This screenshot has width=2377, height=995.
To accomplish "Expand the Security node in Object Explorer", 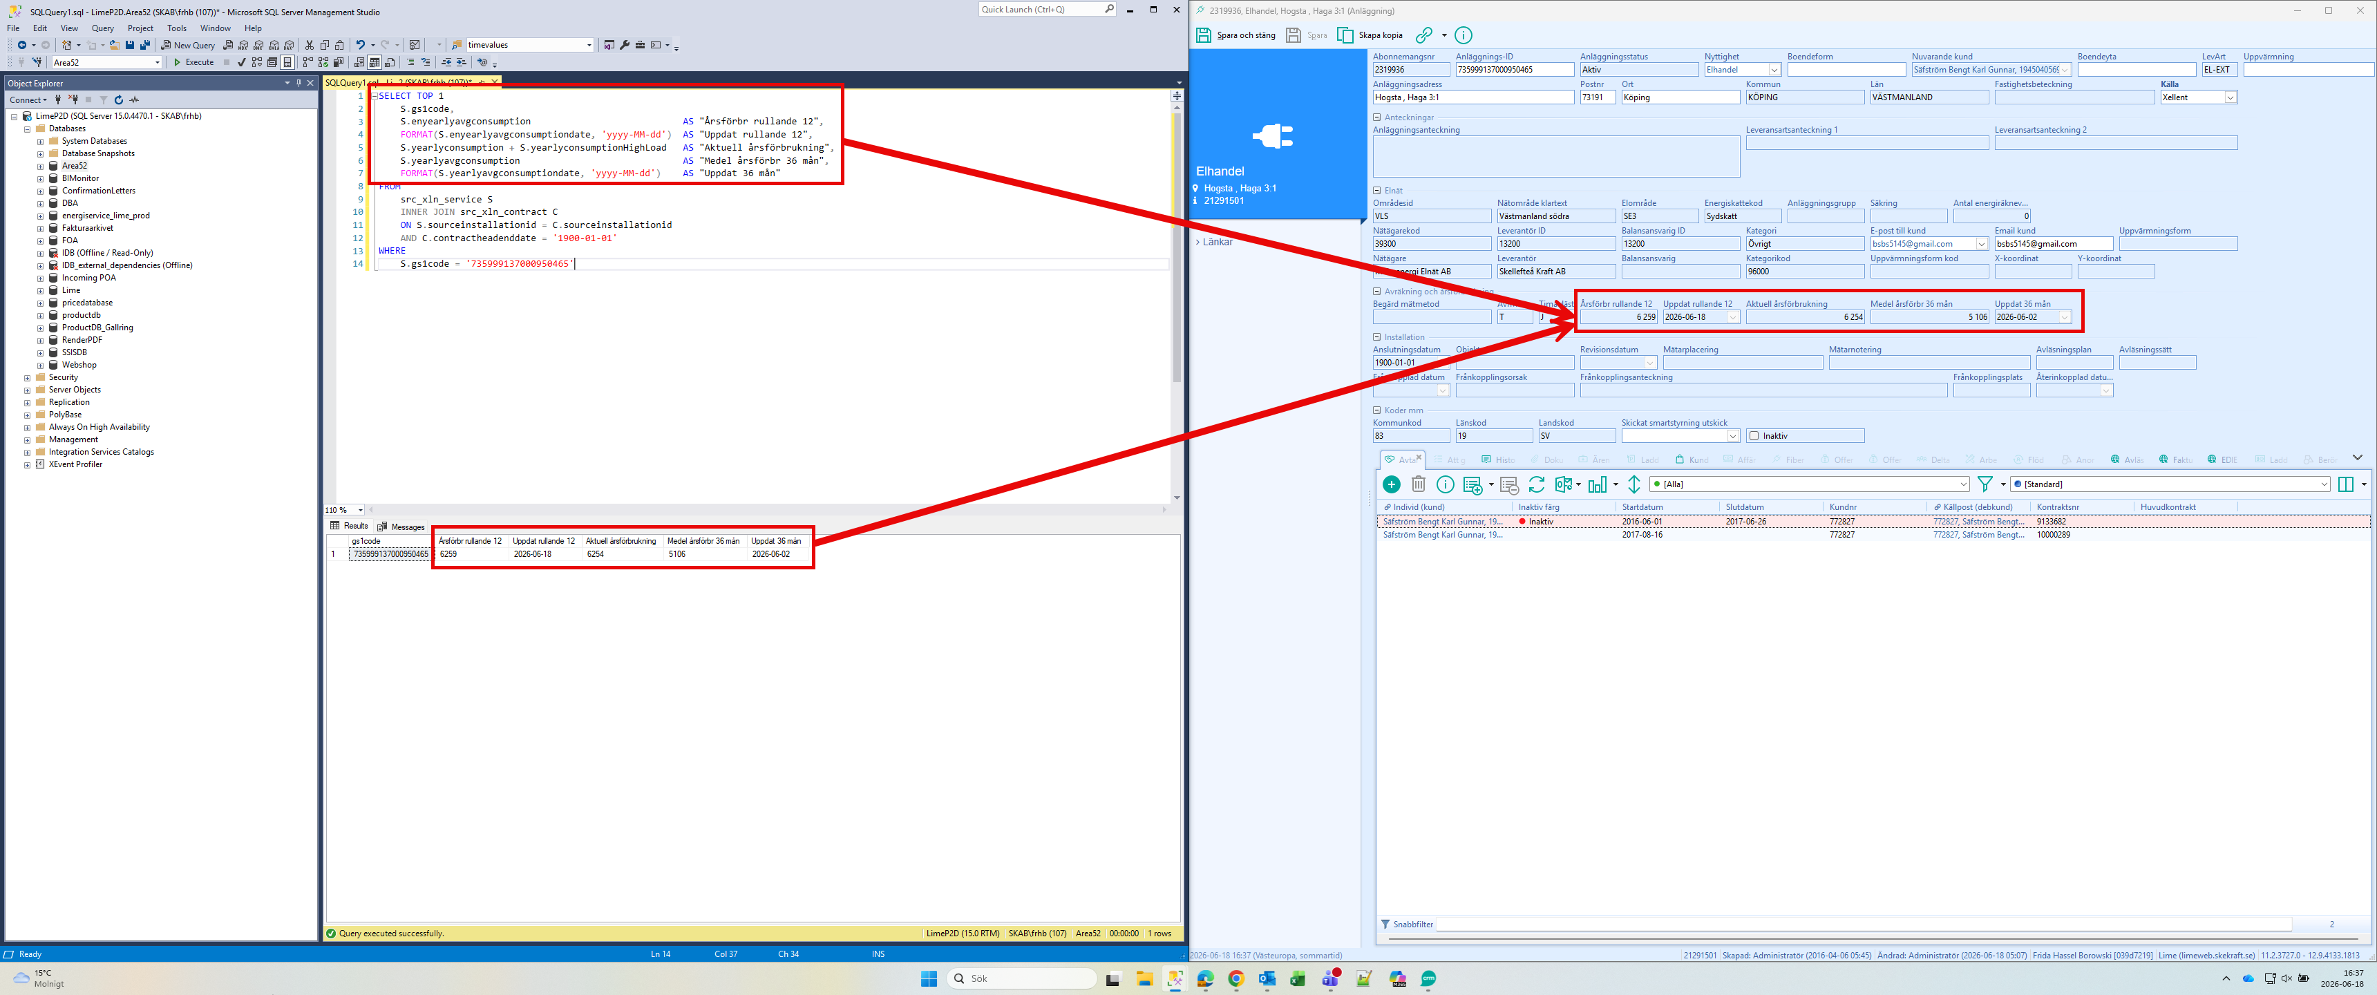I will tap(27, 377).
